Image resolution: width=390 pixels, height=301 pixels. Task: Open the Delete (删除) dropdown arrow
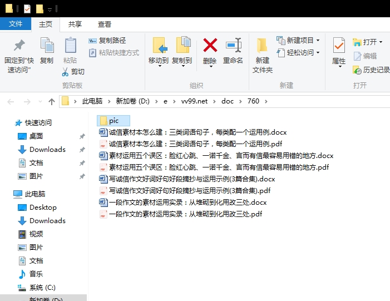211,67
